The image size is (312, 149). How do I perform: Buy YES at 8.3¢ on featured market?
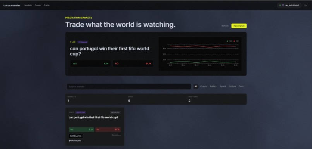coord(90,63)
